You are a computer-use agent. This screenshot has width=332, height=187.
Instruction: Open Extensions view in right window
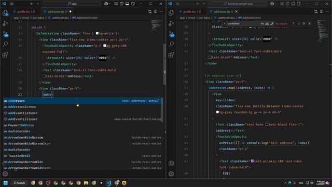pyautogui.click(x=171, y=55)
